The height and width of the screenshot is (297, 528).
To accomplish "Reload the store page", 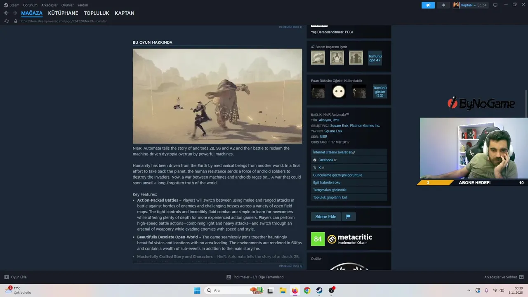I will [x=7, y=21].
